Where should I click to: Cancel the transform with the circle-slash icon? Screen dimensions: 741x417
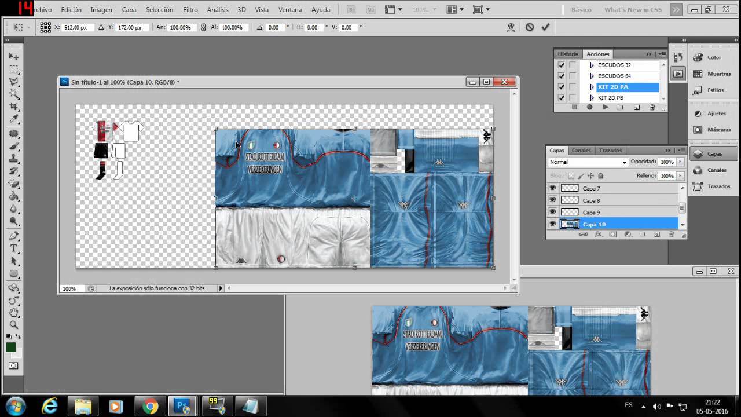(530, 27)
